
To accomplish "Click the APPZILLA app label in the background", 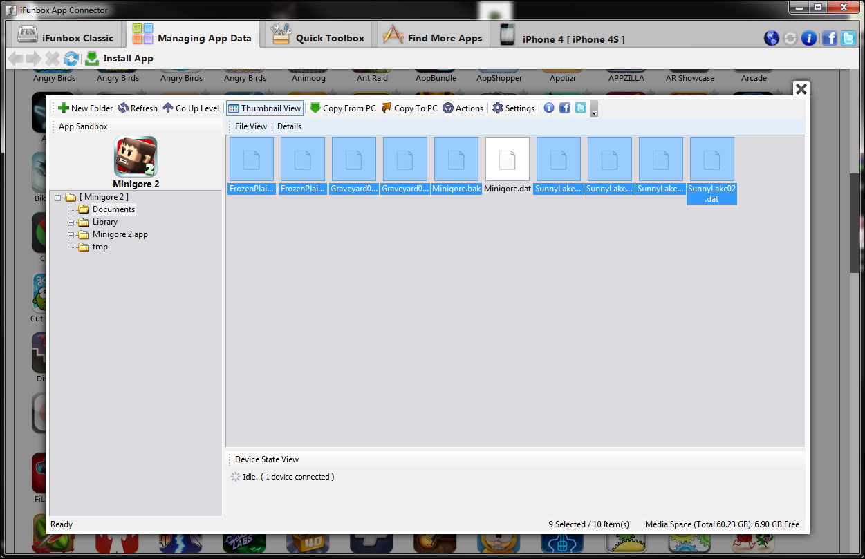I will point(626,78).
